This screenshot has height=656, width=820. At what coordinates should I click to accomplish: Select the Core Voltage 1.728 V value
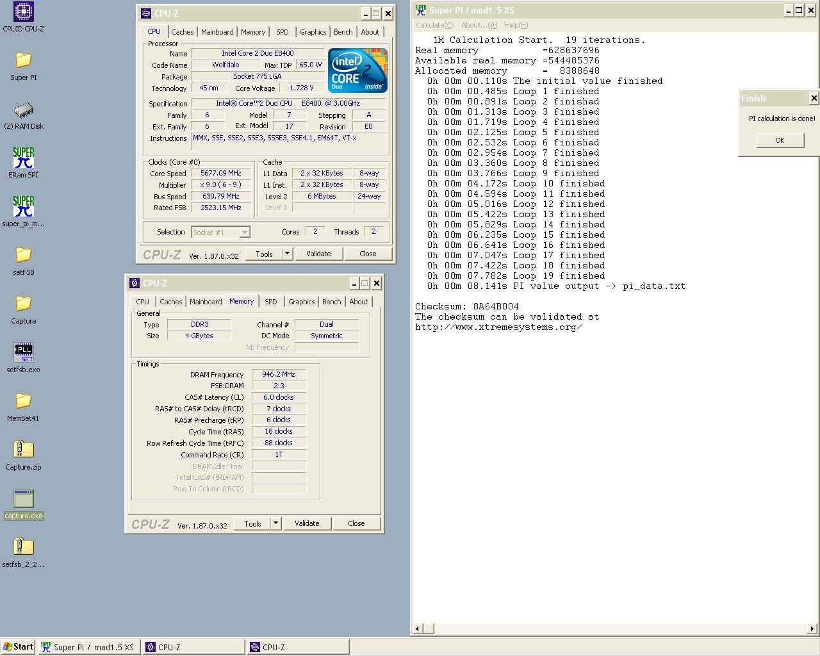[x=302, y=88]
